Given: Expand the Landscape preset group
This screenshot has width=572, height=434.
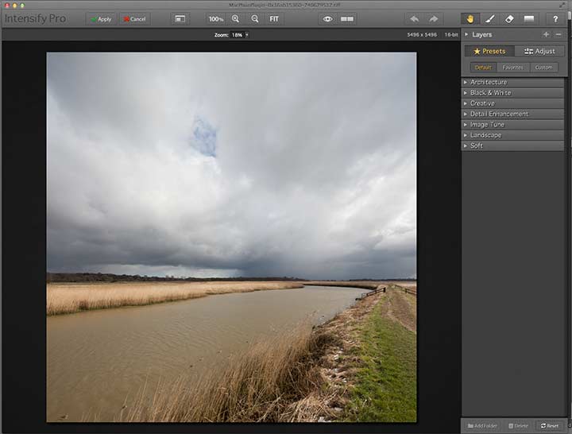Looking at the screenshot, I should point(512,135).
